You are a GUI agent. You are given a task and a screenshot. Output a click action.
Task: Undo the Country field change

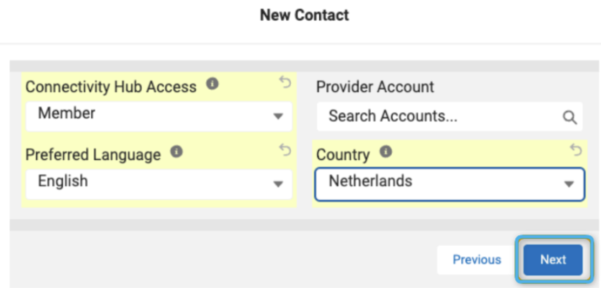[x=576, y=150]
